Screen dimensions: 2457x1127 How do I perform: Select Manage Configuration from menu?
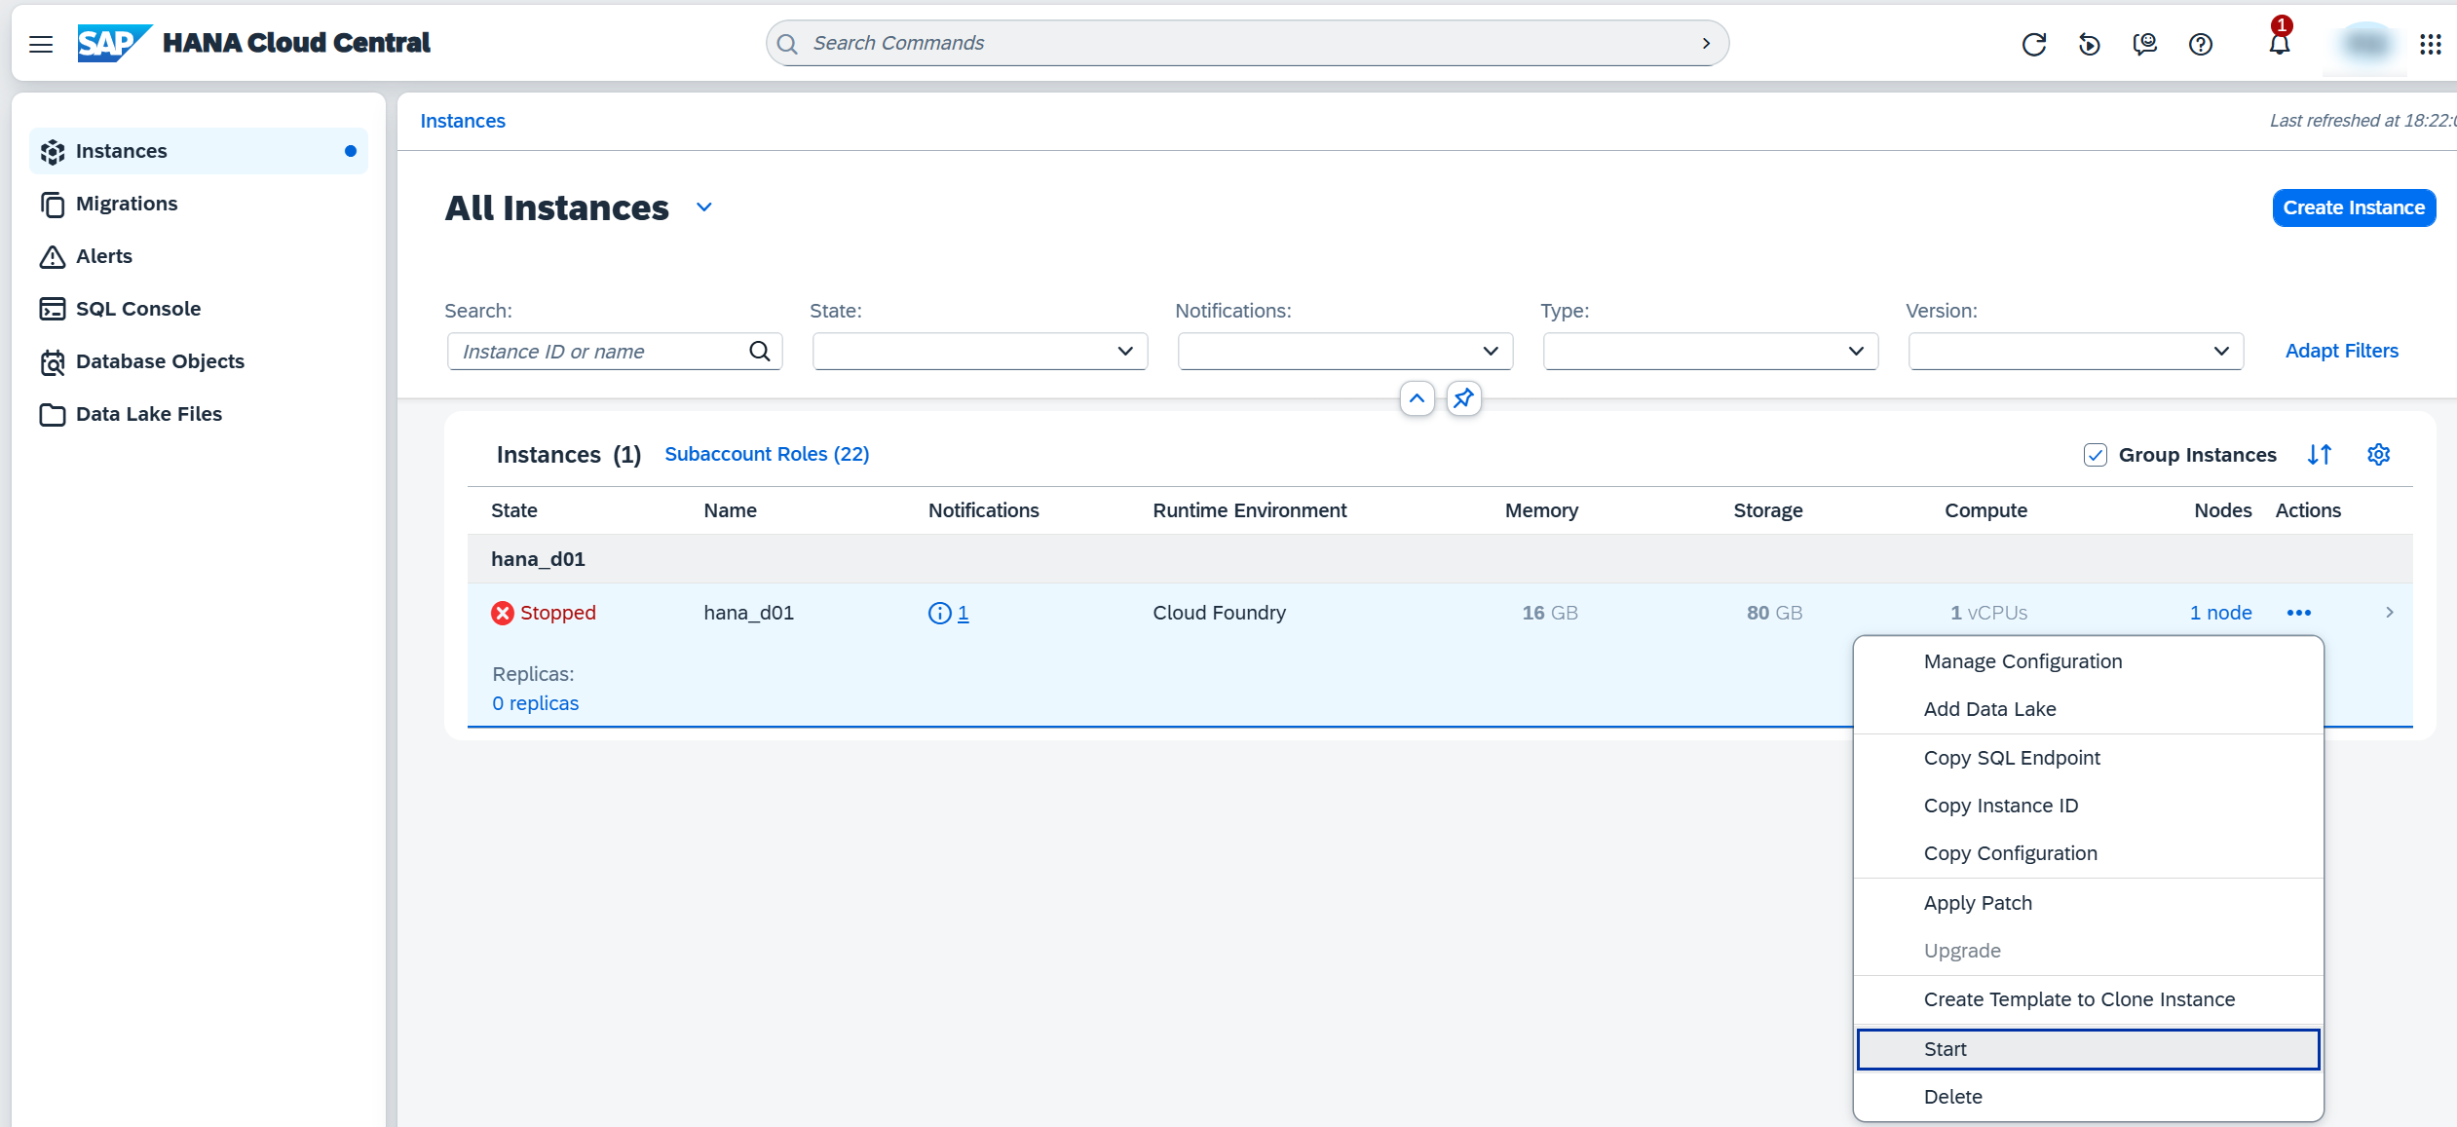coord(2088,661)
